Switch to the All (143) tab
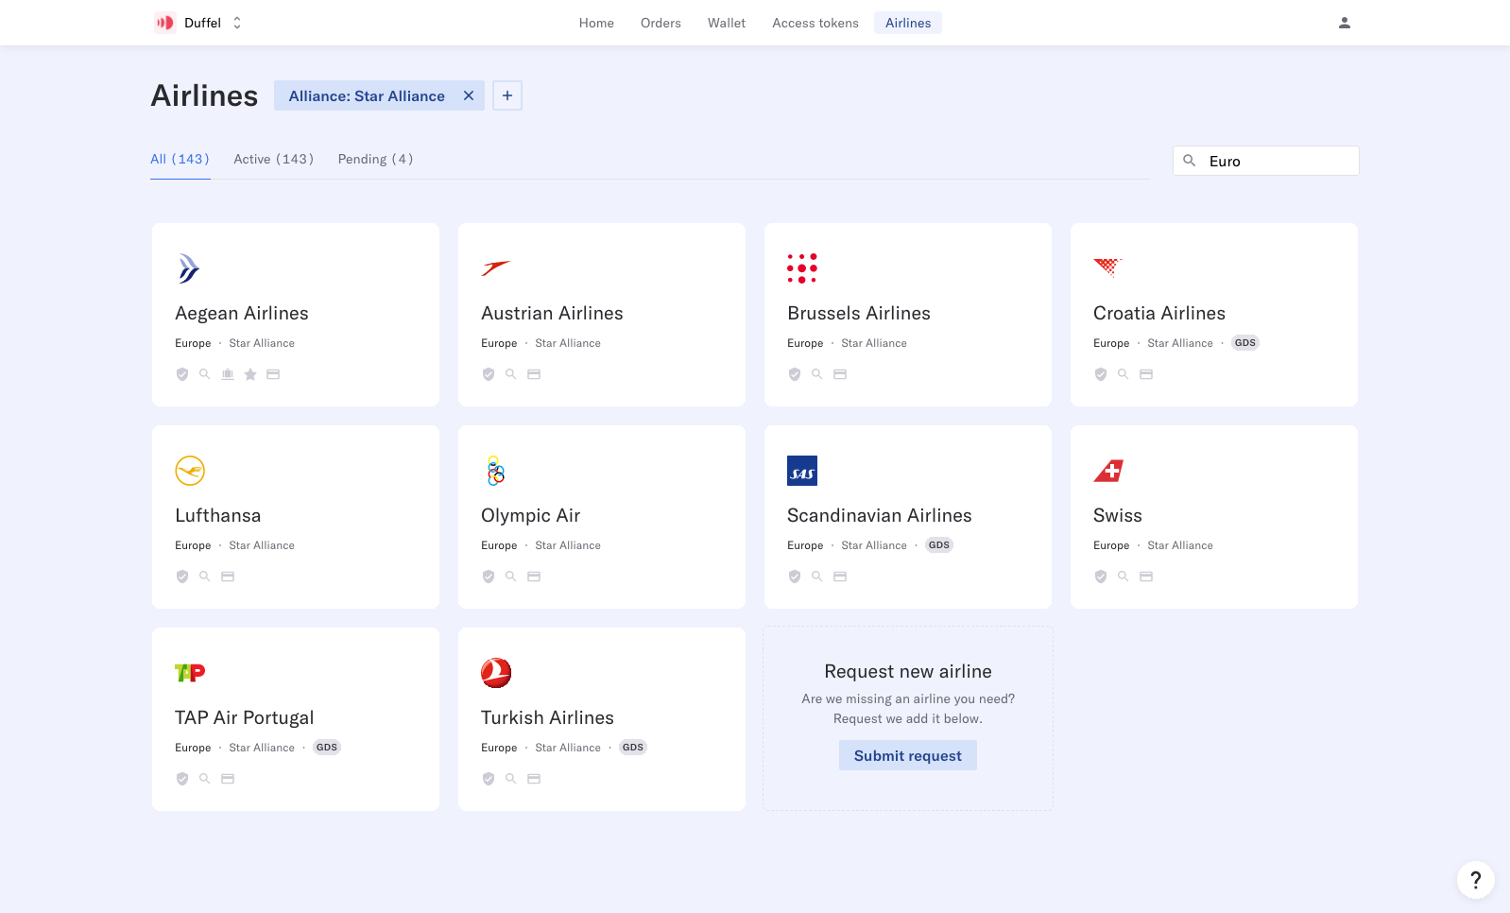The image size is (1510, 913). pos(180,159)
